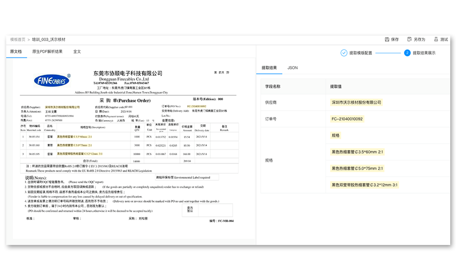459x263 pixels.
Task: Select the 提取结果 tab
Action: coord(269,68)
